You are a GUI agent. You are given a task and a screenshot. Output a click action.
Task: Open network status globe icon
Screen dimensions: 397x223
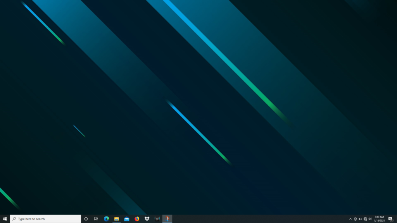click(365, 219)
